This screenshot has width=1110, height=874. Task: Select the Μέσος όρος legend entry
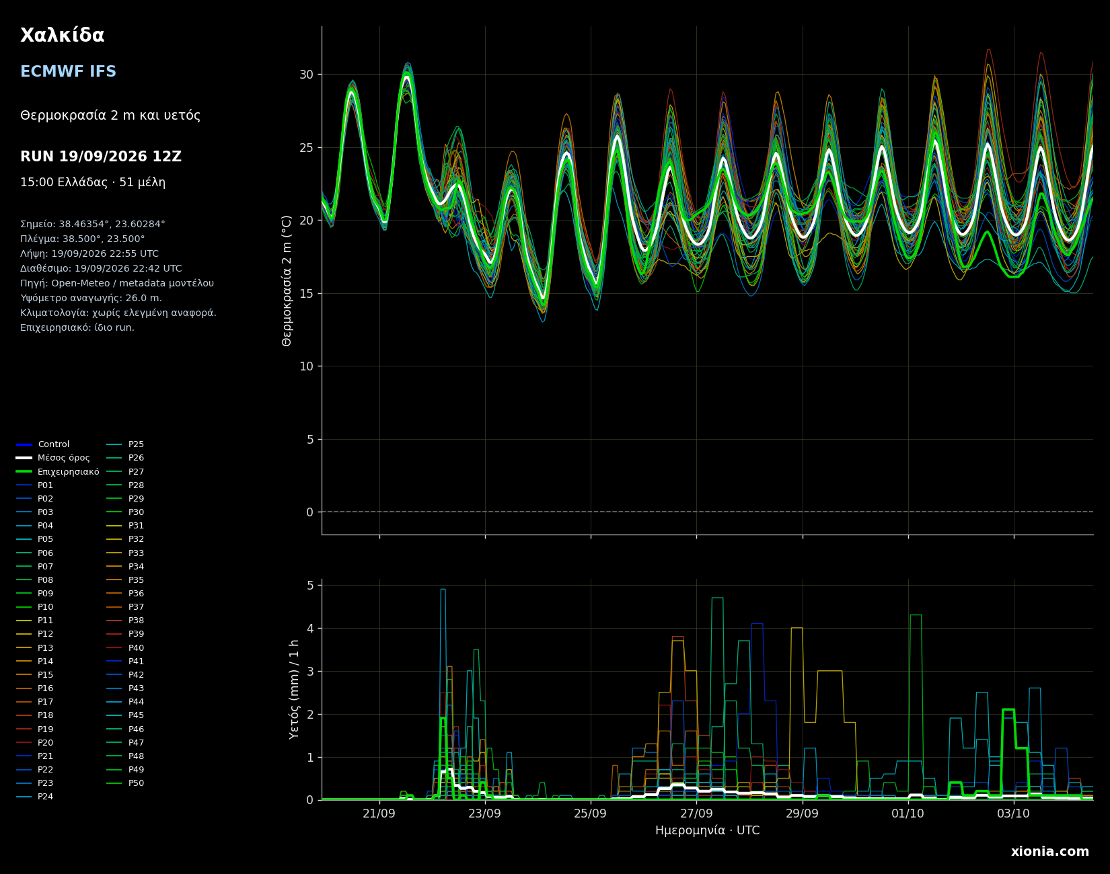53,458
